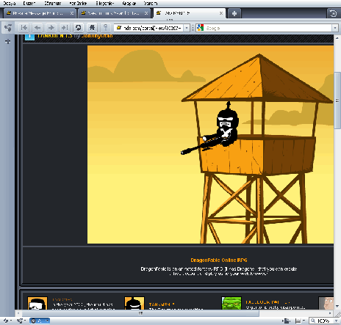Screen dimensions: 341x325
Task: Go to the Home page
Action: pos(92,28)
